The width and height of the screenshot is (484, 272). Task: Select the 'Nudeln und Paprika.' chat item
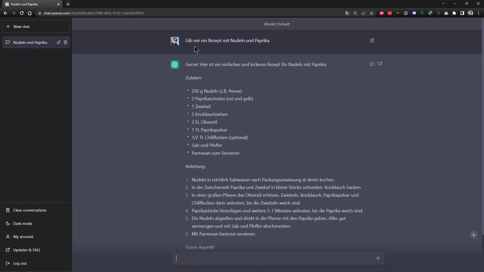pyautogui.click(x=30, y=42)
